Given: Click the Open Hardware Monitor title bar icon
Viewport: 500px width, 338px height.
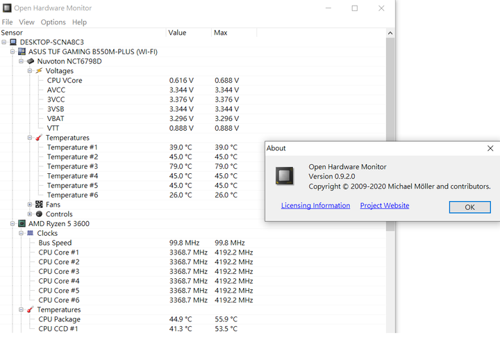Looking at the screenshot, I should point(7,8).
